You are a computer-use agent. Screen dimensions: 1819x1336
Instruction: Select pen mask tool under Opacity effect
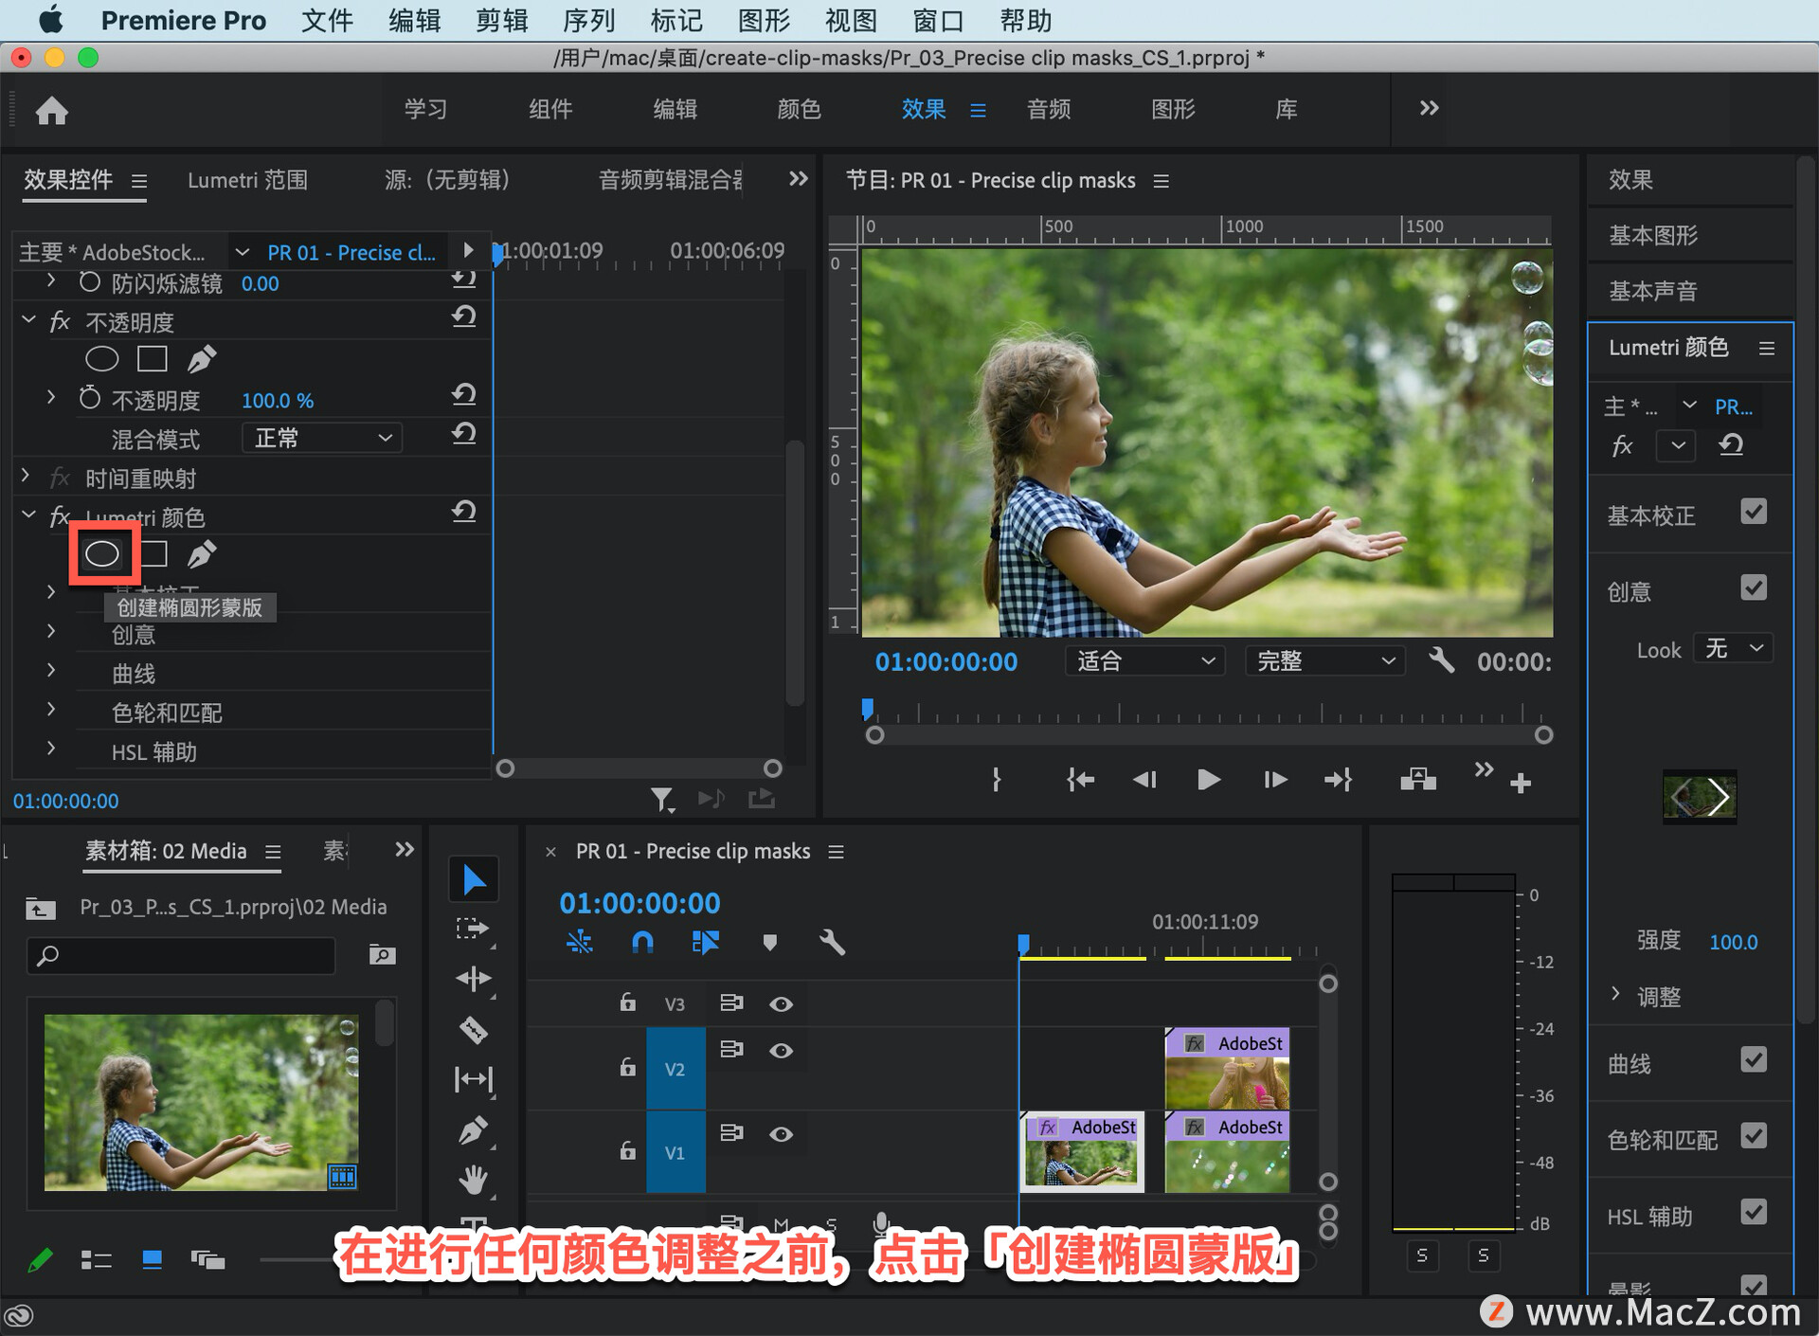pos(201,359)
